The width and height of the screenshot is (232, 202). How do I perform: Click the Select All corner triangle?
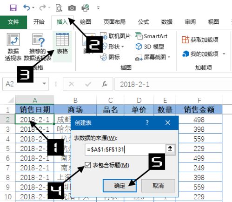(11, 100)
